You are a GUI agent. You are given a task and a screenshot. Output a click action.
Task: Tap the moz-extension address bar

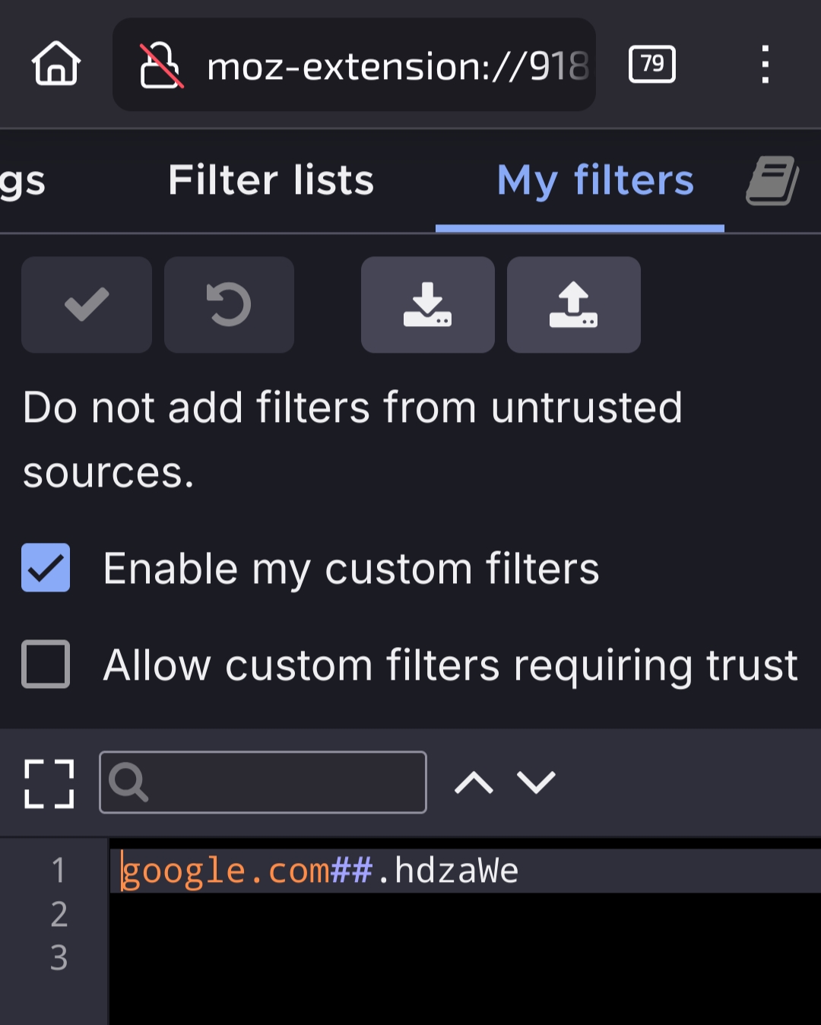click(x=395, y=65)
